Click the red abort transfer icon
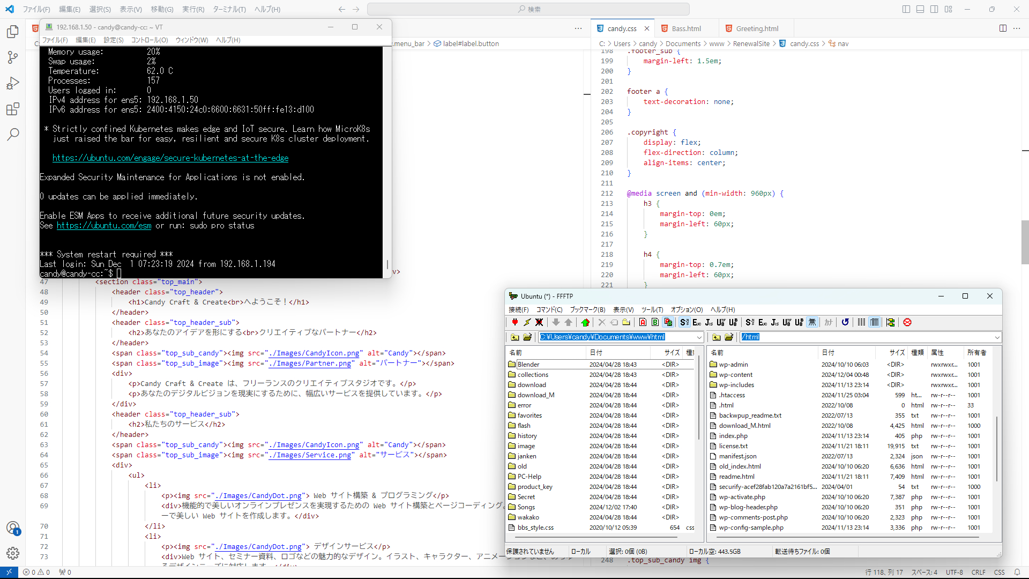Screen dimensions: 1029x579 [x=907, y=322]
